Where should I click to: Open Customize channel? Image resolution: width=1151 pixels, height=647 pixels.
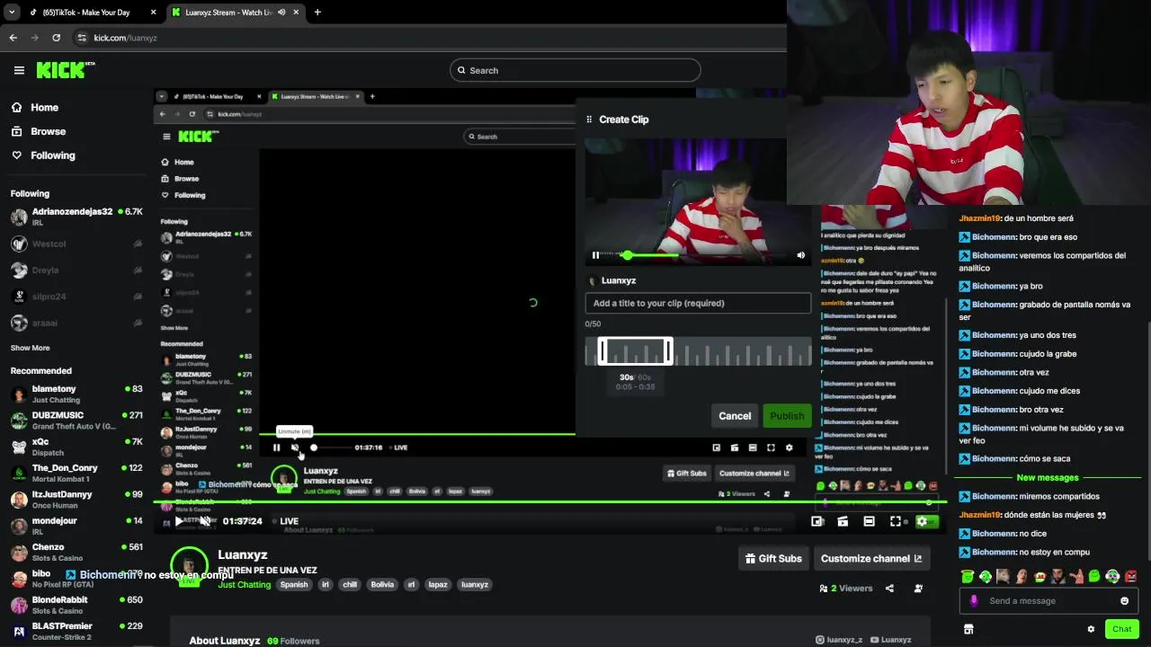pyautogui.click(x=871, y=559)
